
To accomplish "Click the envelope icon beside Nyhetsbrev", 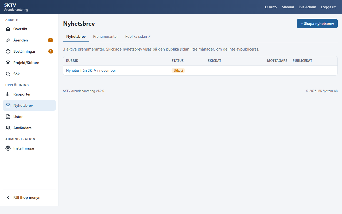I will 8,105.
